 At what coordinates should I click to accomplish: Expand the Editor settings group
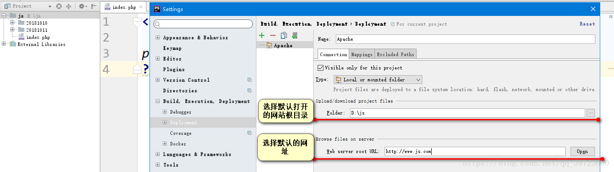[x=157, y=59]
